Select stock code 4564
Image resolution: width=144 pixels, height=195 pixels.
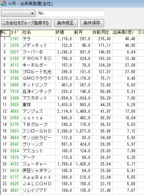tap(15, 138)
